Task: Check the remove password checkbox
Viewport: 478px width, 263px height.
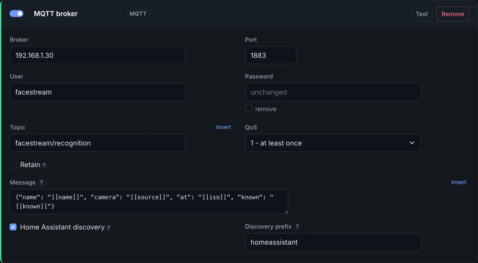Action: [249, 108]
